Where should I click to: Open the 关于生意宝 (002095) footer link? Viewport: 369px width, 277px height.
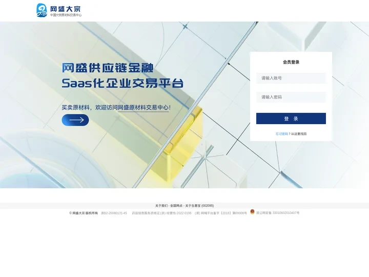pyautogui.click(x=199, y=206)
